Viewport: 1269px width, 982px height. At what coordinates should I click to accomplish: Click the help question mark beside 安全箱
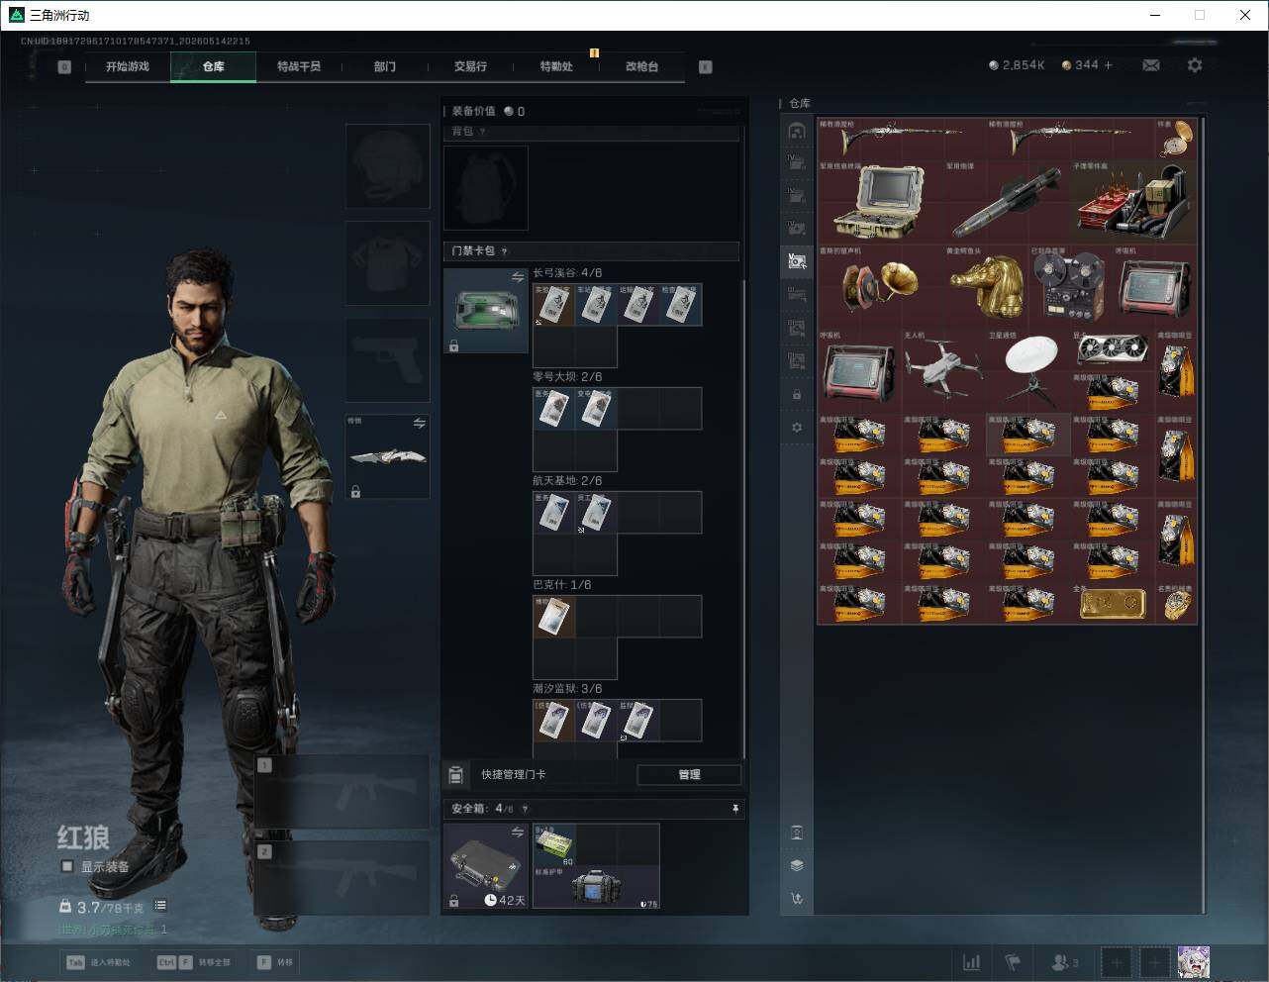(x=525, y=809)
